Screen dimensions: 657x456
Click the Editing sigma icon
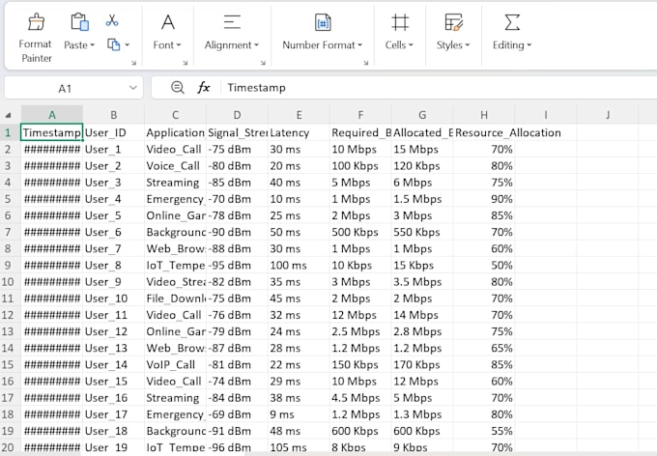pos(512,22)
